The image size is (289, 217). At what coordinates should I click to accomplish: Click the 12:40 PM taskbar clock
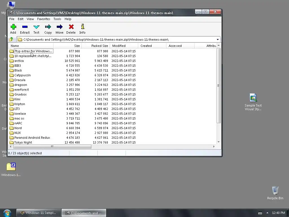tap(278, 213)
